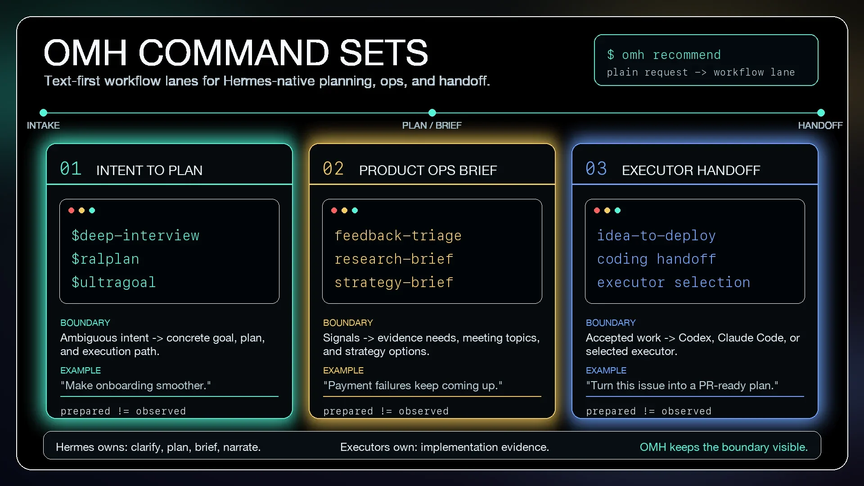Click the yellow dot in the Product Ops Brief terminal
This screenshot has width=864, height=486.
[344, 210]
